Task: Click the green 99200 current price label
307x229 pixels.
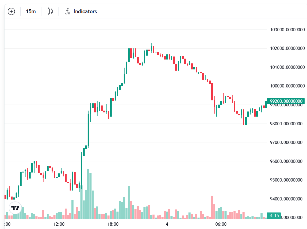Action: tap(286, 101)
